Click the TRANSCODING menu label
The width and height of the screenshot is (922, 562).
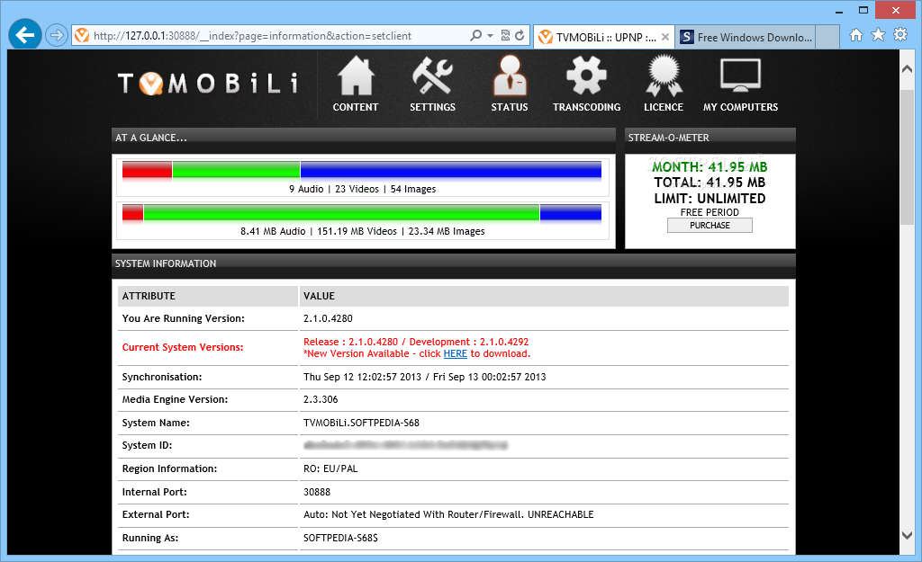586,107
